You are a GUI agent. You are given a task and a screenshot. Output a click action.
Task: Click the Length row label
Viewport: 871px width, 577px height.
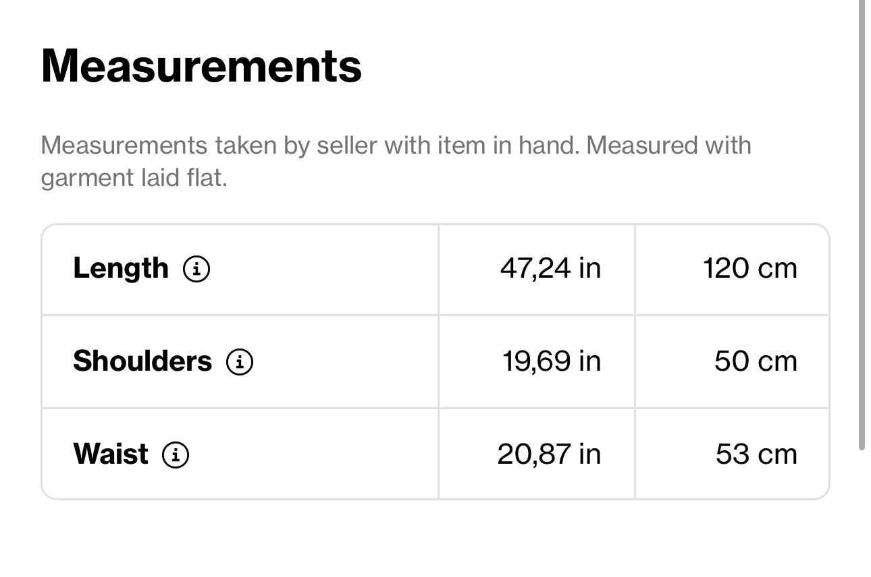tap(121, 268)
